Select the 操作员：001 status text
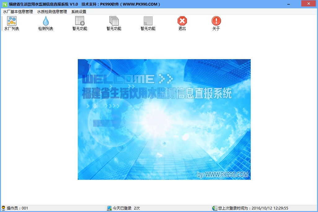Viewport: 318px width, 212px height. [17, 208]
